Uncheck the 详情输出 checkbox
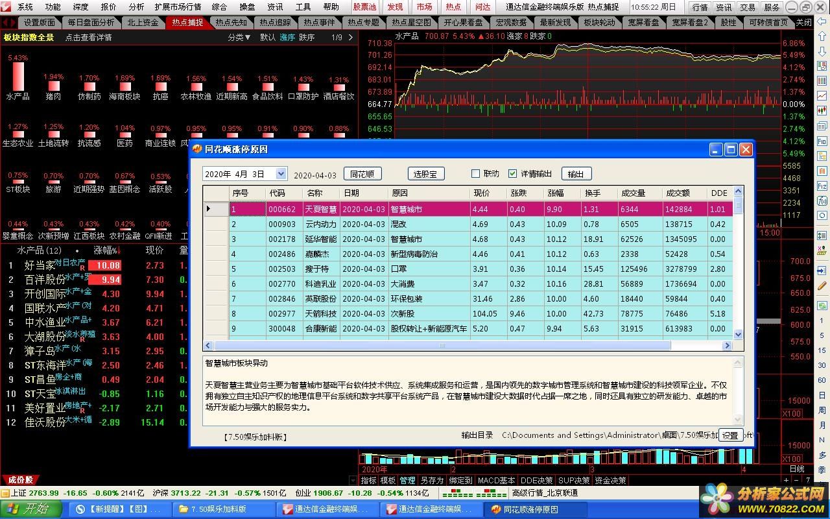 (513, 174)
